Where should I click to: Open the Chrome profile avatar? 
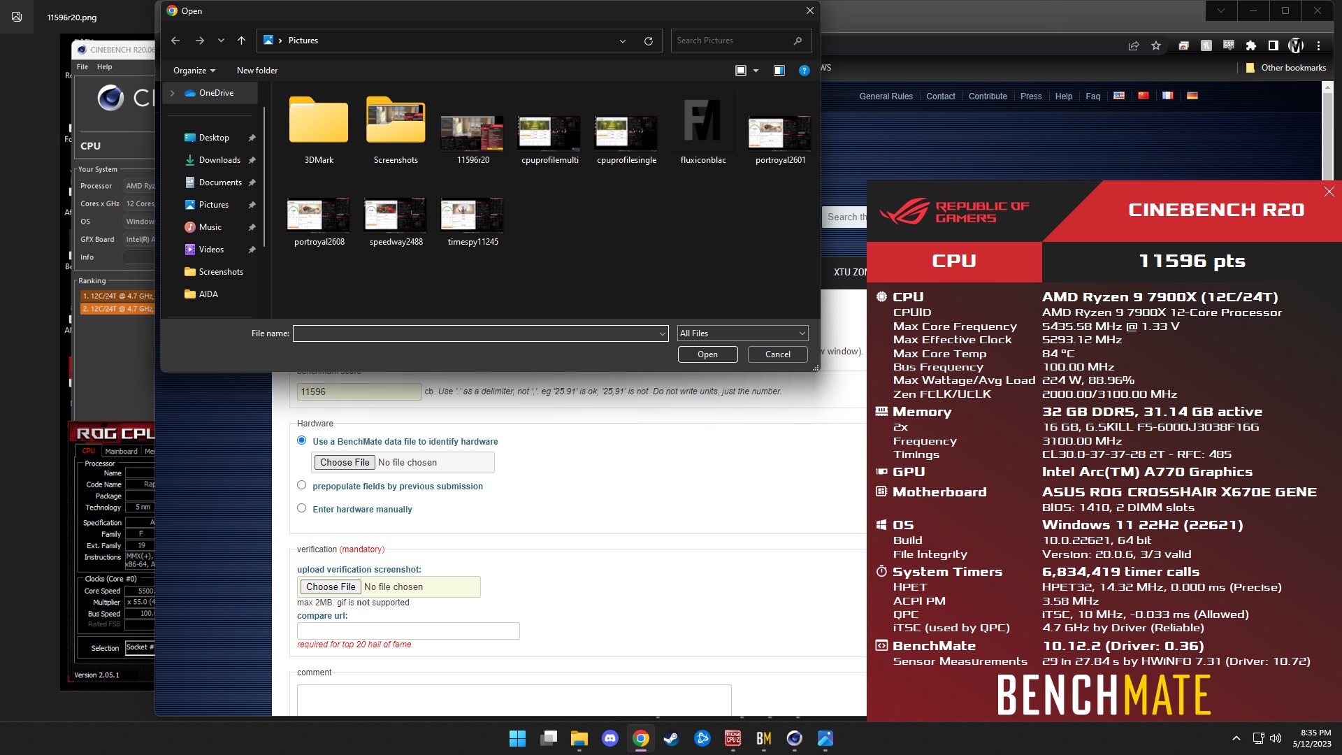click(x=1296, y=45)
